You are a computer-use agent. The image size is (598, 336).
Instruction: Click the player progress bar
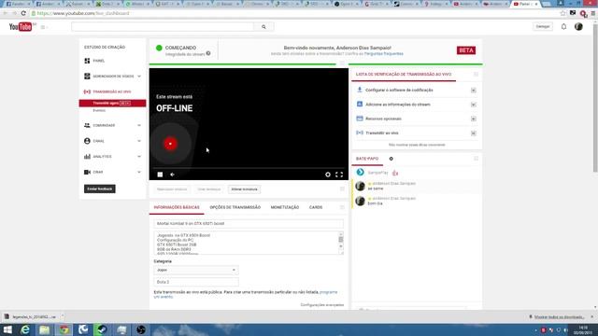coord(249,168)
